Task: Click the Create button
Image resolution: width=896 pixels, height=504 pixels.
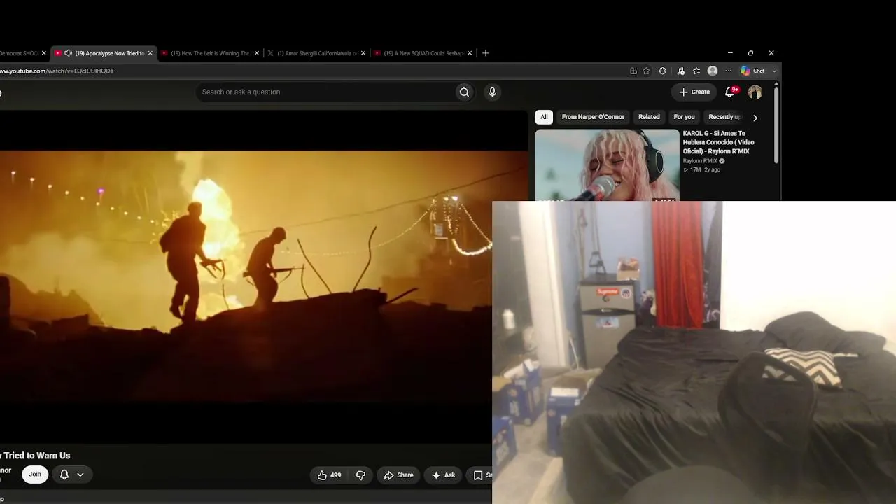Action: (x=694, y=92)
